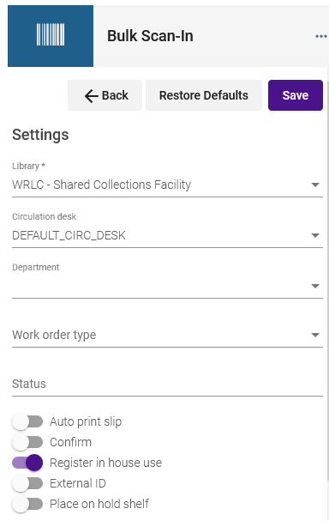Go back with the Back button
This screenshot has width=329, height=521.
105,95
